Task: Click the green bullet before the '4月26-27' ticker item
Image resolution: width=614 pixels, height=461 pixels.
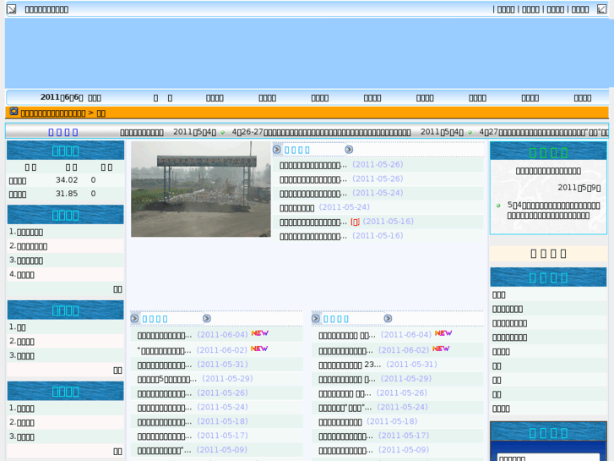Action: [222, 133]
